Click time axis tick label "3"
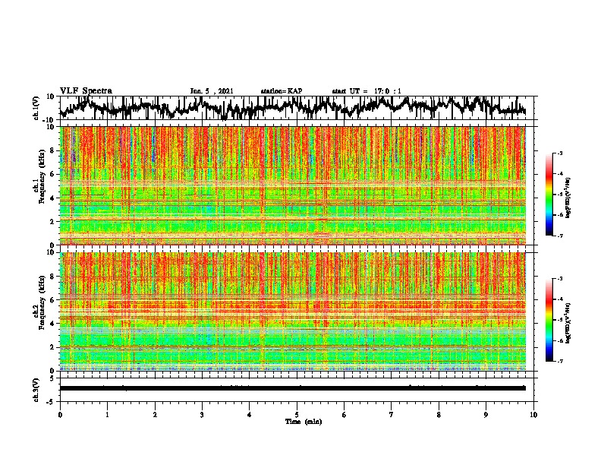This screenshot has width=601, height=465. pyautogui.click(x=202, y=415)
